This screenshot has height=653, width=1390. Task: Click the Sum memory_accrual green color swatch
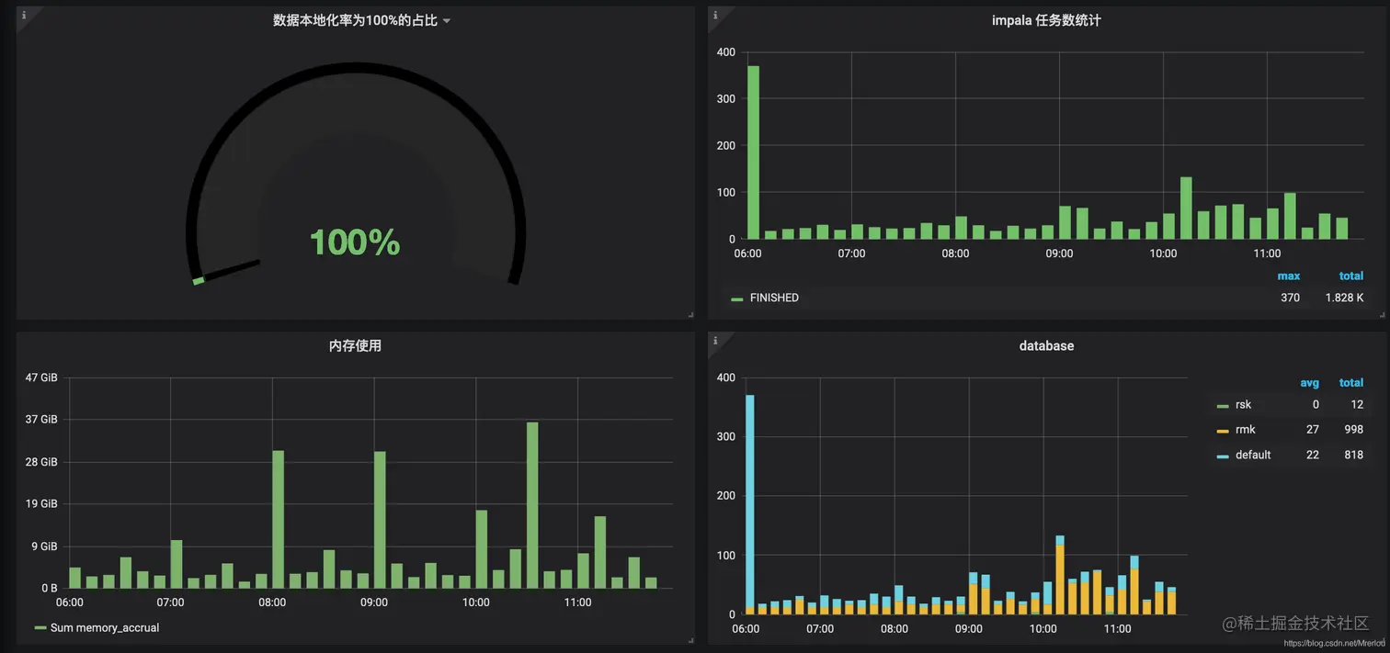pos(40,628)
